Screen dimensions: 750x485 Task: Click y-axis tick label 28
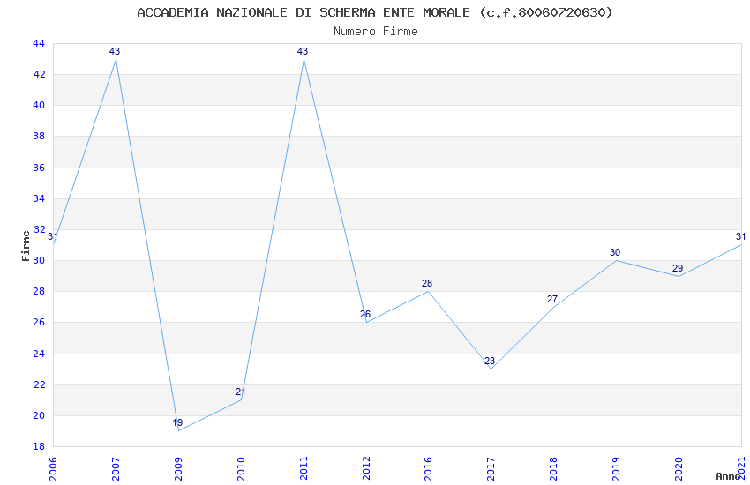click(x=39, y=291)
